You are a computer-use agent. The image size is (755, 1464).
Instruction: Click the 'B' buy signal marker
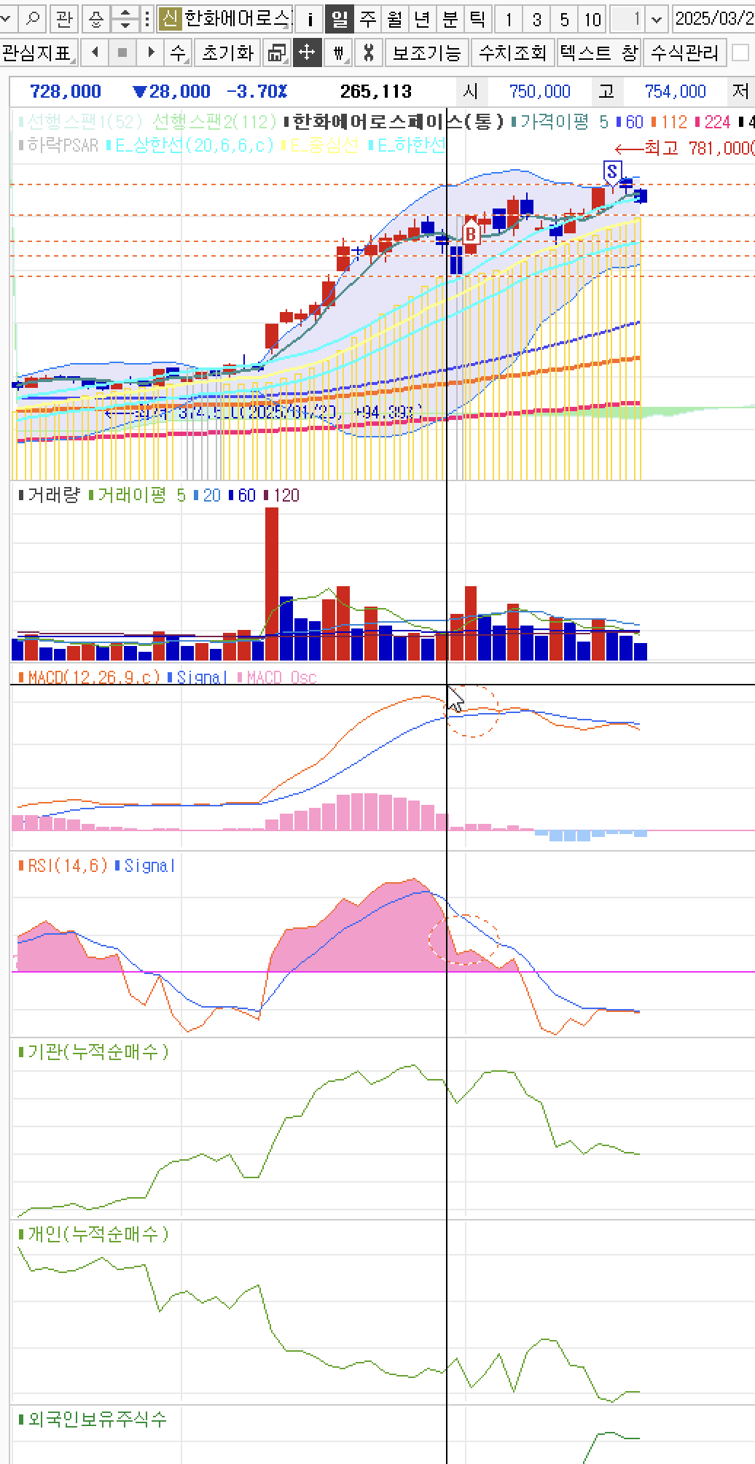tap(471, 233)
